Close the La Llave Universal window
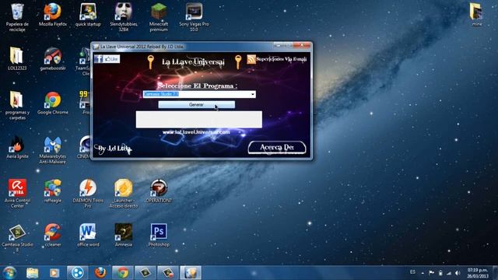Image resolution: width=498 pixels, height=280 pixels. coord(302,46)
